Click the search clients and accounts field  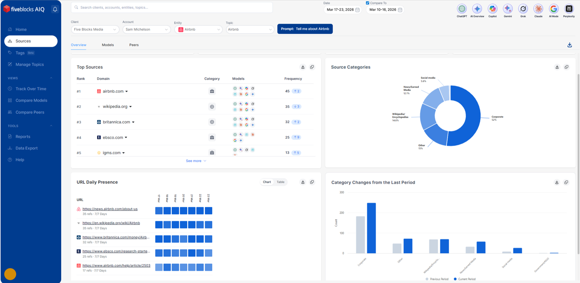point(172,8)
